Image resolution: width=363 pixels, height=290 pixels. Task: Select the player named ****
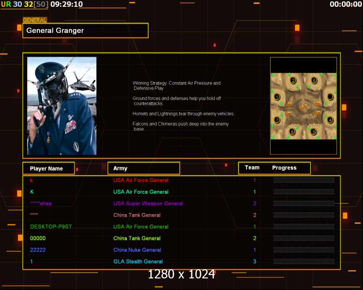point(34,215)
